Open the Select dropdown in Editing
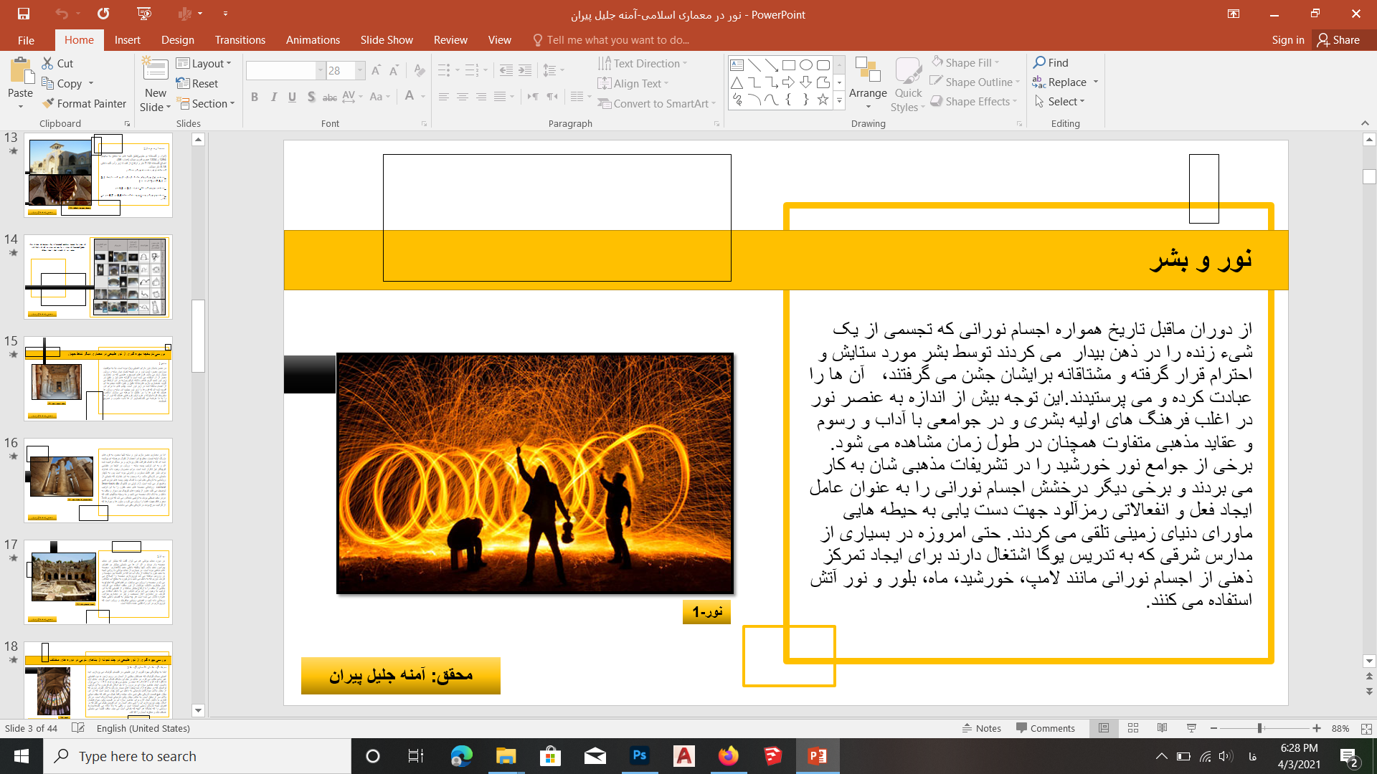 [1061, 102]
